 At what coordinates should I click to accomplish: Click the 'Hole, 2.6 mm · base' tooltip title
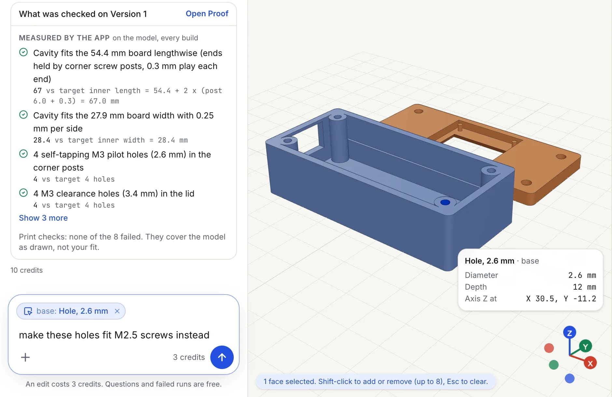(x=502, y=261)
